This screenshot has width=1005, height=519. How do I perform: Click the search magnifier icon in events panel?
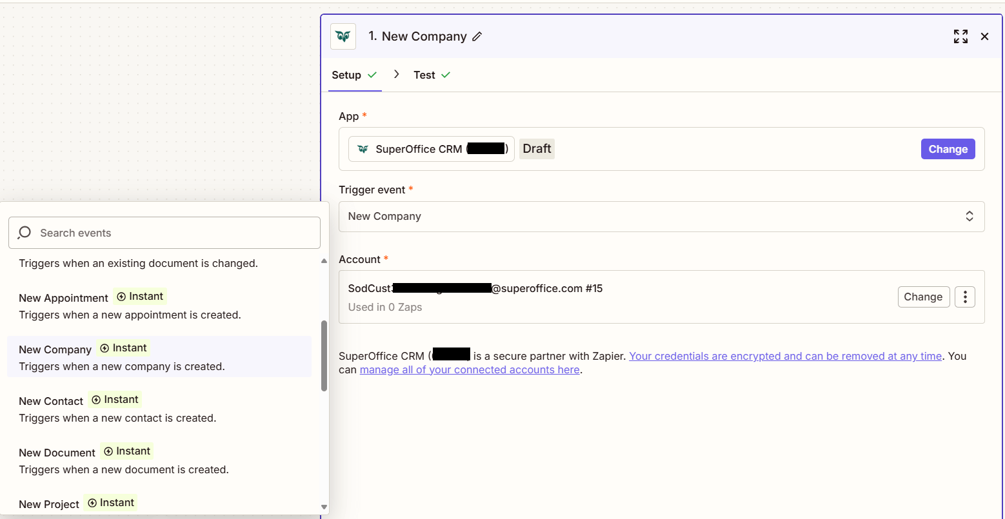click(24, 233)
